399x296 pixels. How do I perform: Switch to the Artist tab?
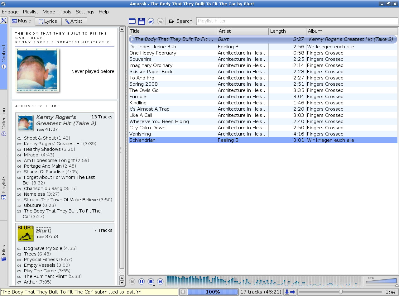click(x=74, y=21)
